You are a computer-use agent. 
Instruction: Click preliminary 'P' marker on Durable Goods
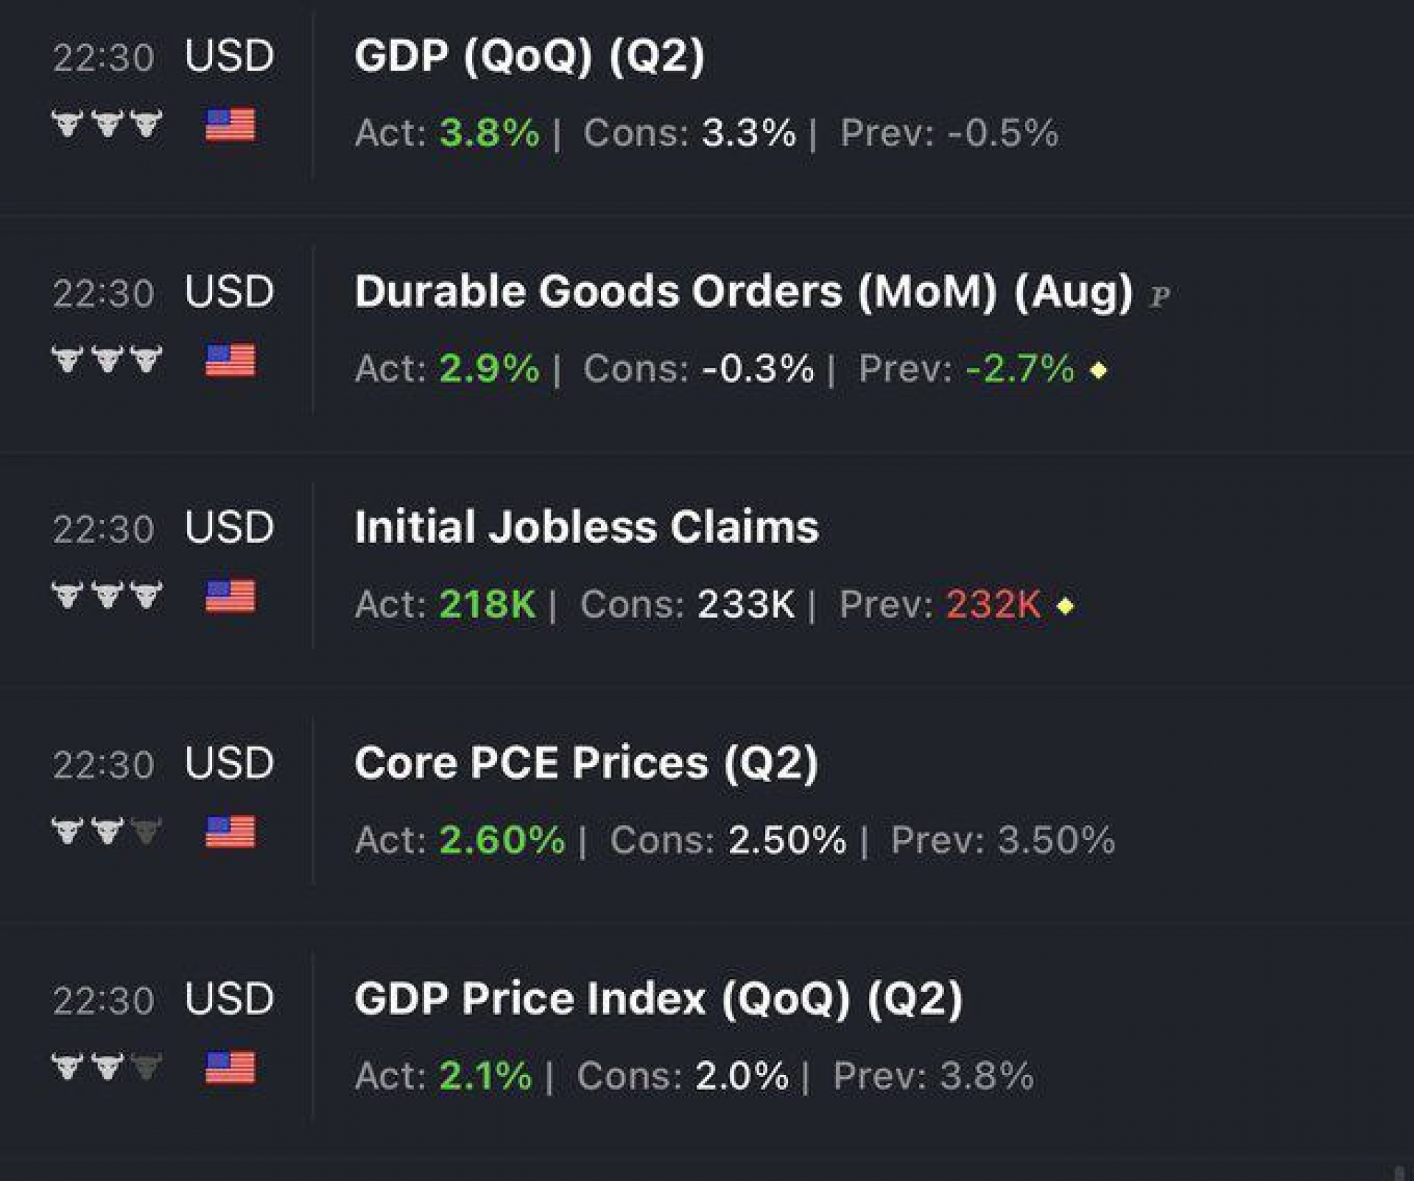click(1160, 297)
